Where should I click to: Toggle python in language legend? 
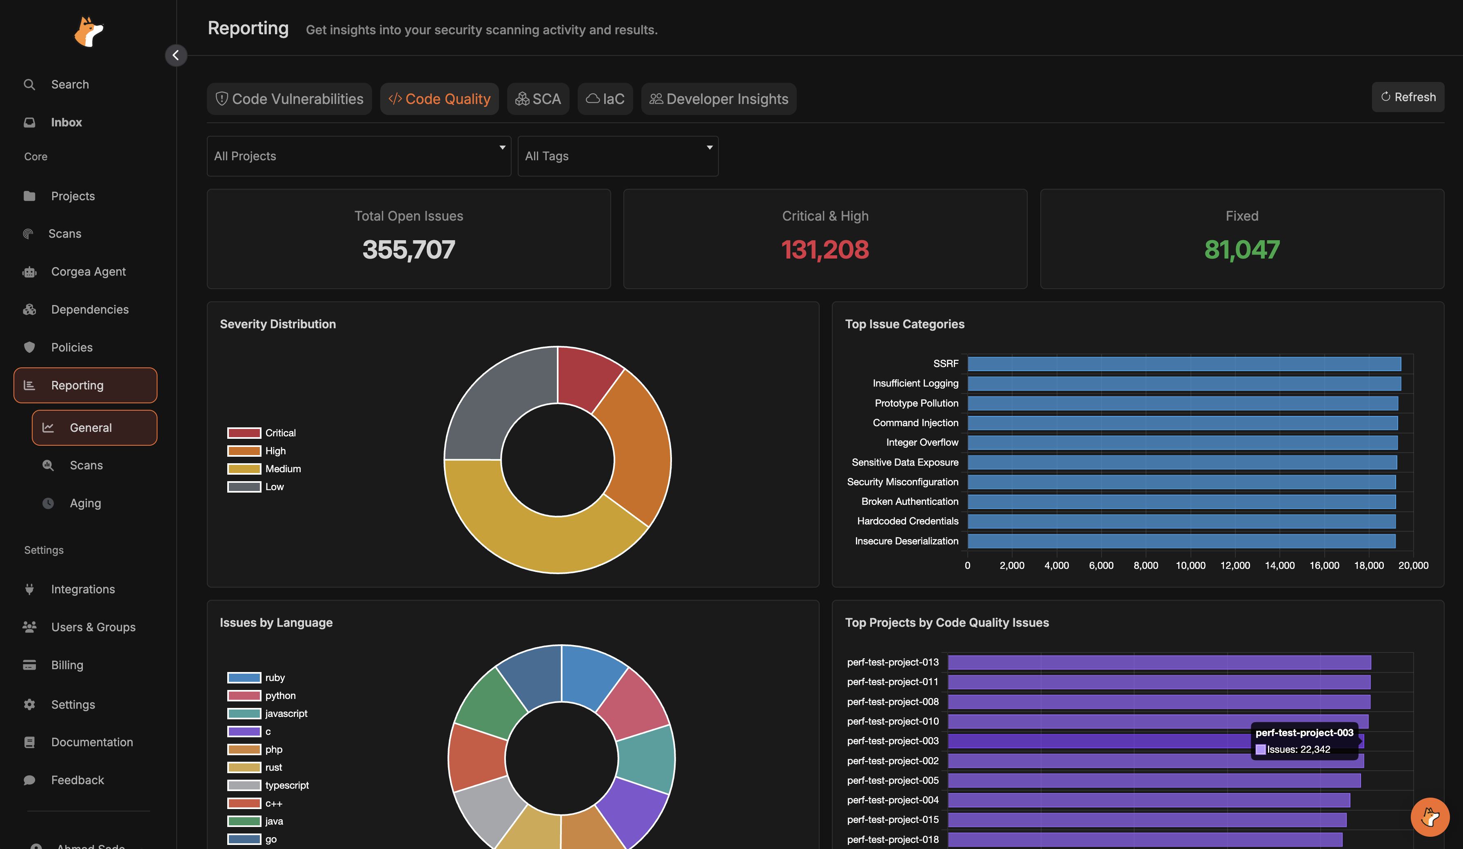point(262,695)
